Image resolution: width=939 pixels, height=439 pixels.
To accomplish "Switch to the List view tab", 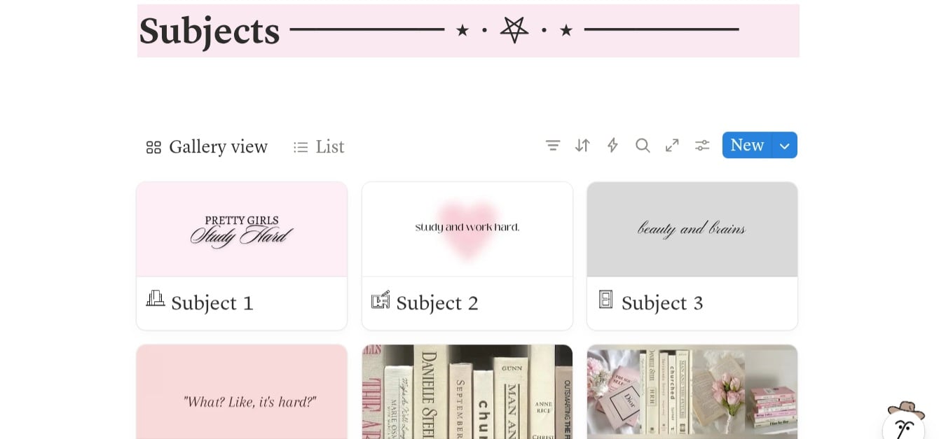I will pos(319,147).
